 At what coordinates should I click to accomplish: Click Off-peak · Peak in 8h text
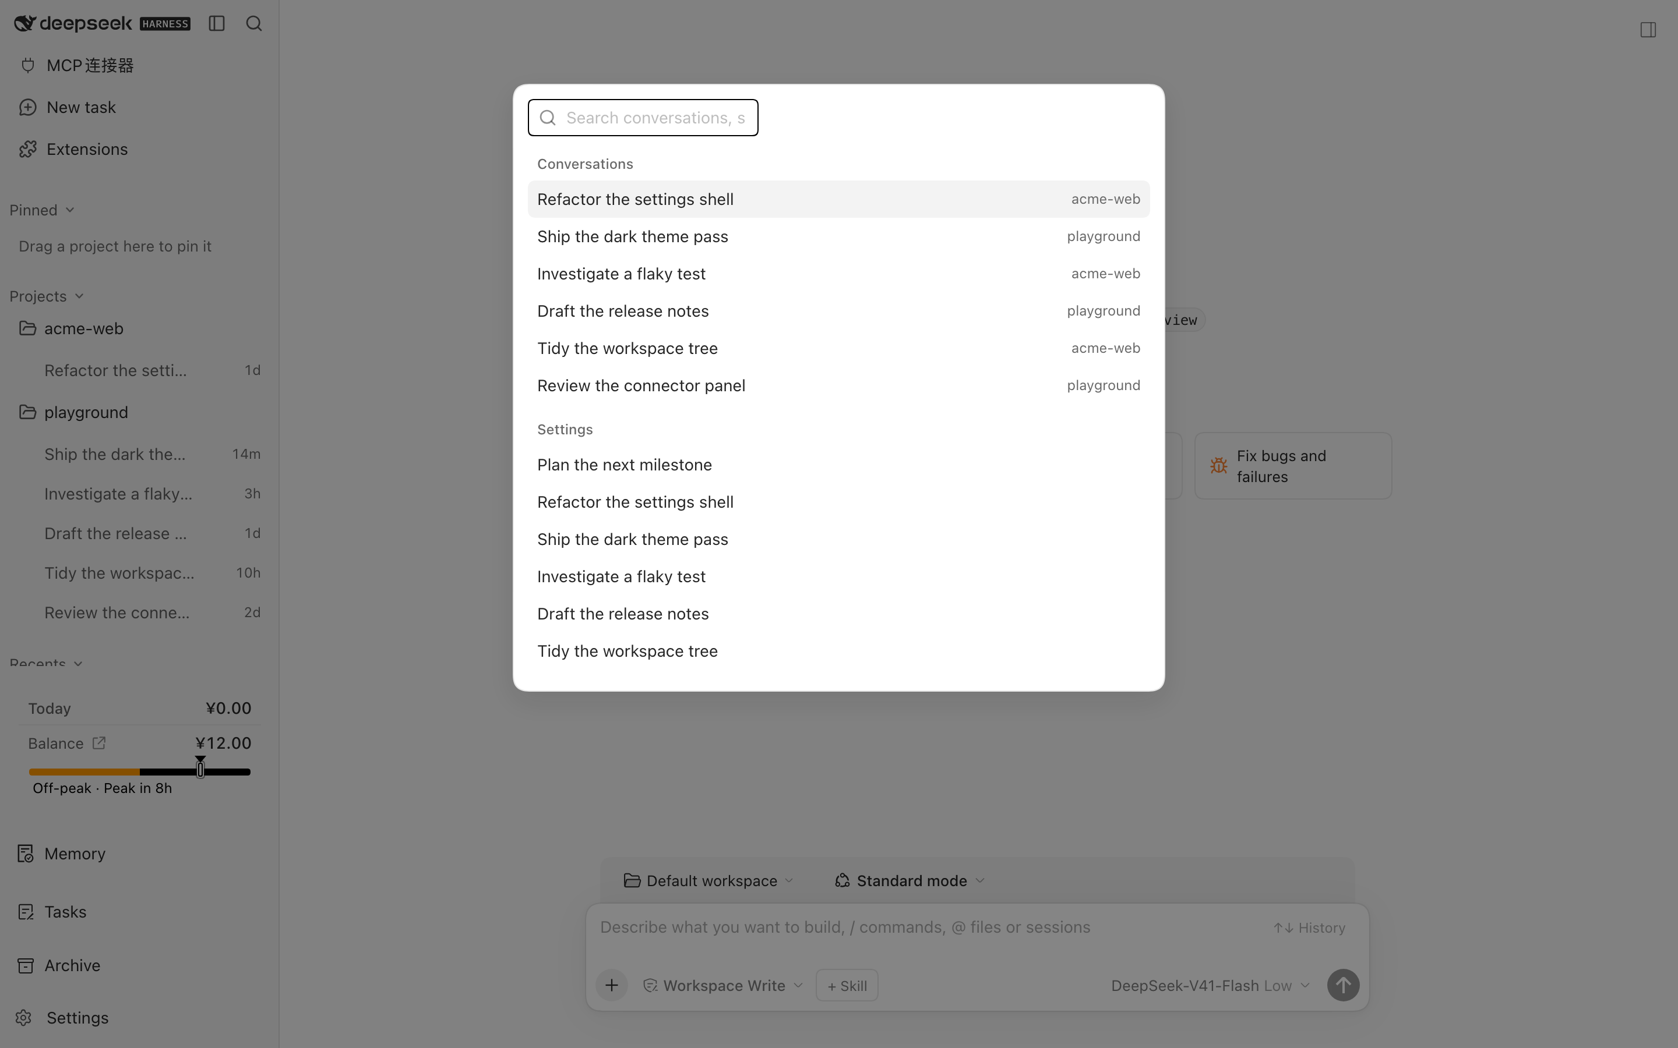[x=102, y=788]
